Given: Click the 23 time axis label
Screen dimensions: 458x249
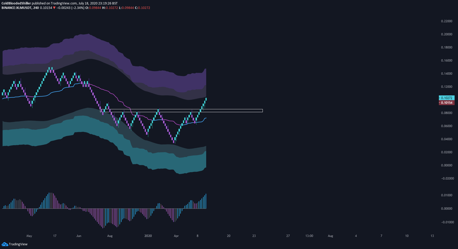Looking at the screenshot, I should tap(254, 236).
